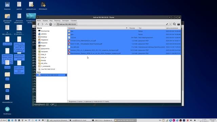Open the Домашний каталог desktop icon
The height and width of the screenshot is (122, 217).
point(7,18)
